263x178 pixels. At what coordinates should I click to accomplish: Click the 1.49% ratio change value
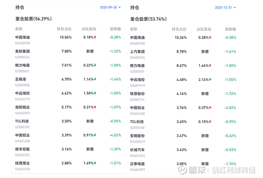pos(88,163)
